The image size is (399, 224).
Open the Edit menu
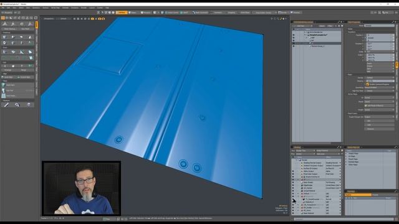pyautogui.click(x=8, y=8)
